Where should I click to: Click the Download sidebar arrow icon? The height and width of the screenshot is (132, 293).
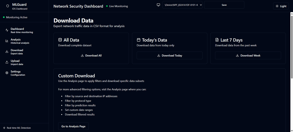(x=7, y=52)
